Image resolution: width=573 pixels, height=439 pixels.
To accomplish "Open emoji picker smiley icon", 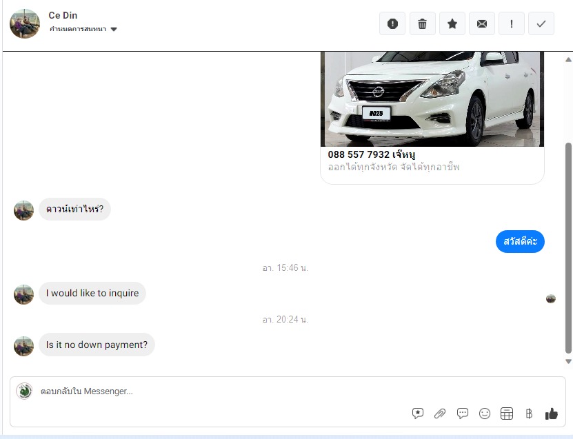I will click(x=485, y=414).
